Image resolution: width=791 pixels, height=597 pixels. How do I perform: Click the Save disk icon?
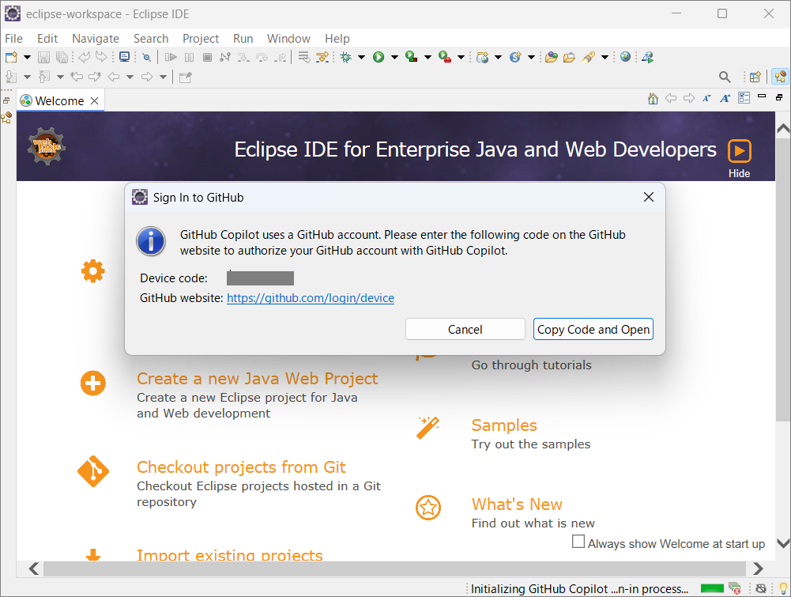click(x=44, y=57)
